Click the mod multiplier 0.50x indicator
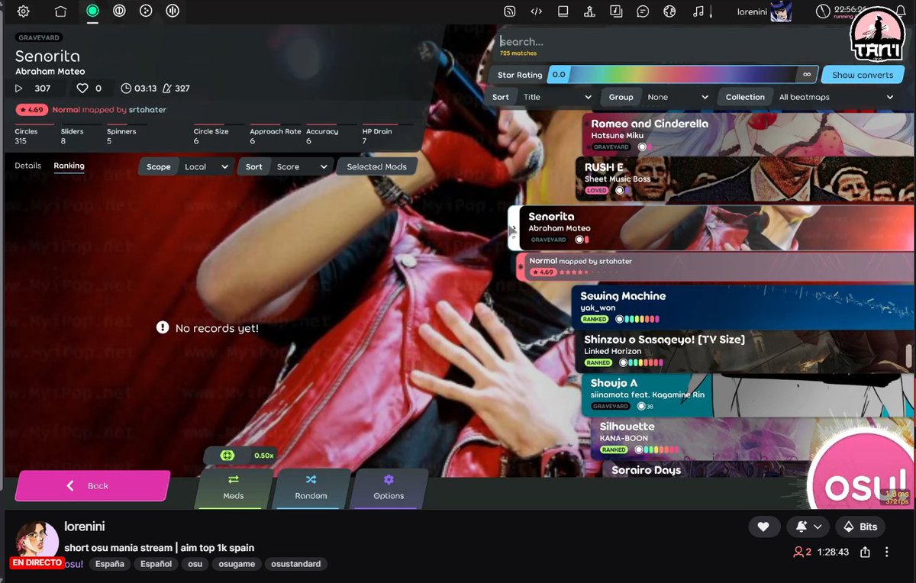The image size is (916, 583). pyautogui.click(x=240, y=456)
